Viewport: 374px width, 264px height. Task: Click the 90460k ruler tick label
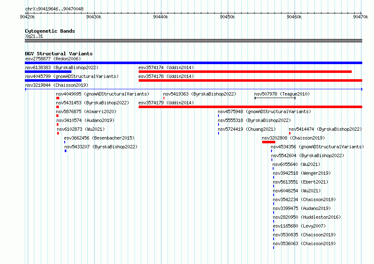[x=294, y=17]
